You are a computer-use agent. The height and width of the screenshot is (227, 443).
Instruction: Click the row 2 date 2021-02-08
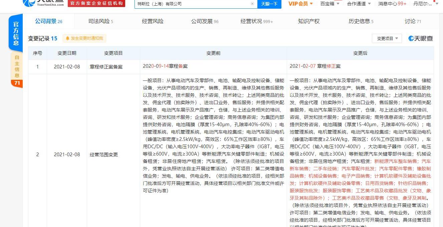pyautogui.click(x=67, y=155)
